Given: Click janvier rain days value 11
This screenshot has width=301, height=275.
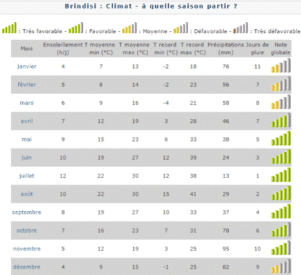Looking at the screenshot, I should (257, 66).
